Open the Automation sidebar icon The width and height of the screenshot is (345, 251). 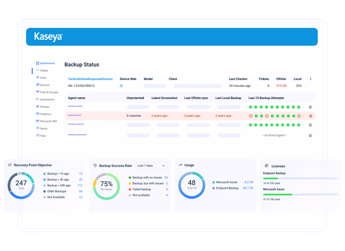pos(37,99)
